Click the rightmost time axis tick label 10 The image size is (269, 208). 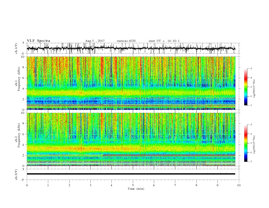coord(239,185)
